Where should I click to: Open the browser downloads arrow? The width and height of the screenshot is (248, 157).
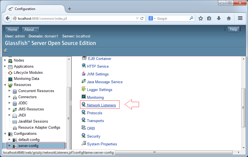coord(219,18)
